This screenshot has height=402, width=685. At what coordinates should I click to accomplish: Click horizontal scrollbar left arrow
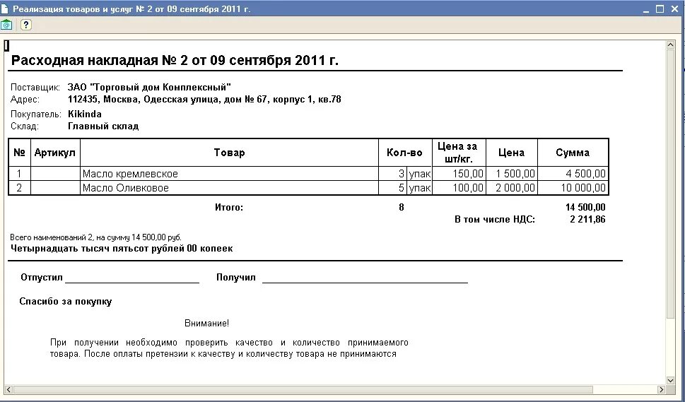click(x=8, y=389)
